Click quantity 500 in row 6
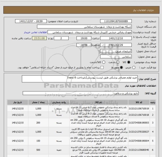The image size is (162, 157). 38,150
